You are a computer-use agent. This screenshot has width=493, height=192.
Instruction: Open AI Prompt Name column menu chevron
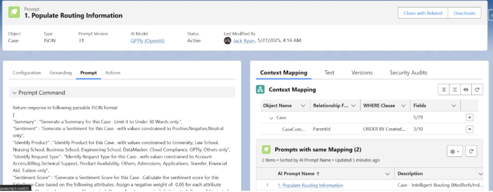(x=387, y=174)
